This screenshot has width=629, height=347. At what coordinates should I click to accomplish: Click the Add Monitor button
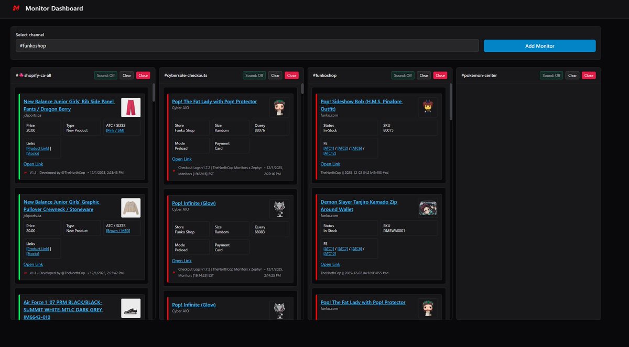539,46
